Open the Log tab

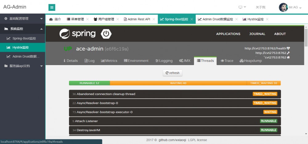coord(90,61)
